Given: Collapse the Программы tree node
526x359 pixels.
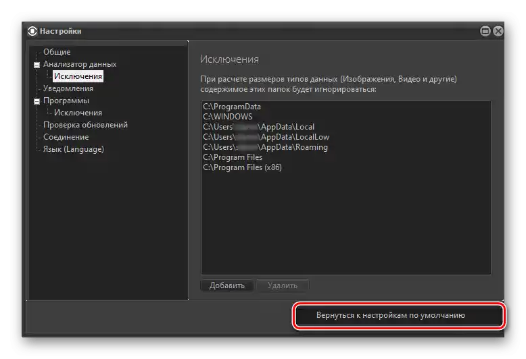Looking at the screenshot, I should [x=37, y=101].
